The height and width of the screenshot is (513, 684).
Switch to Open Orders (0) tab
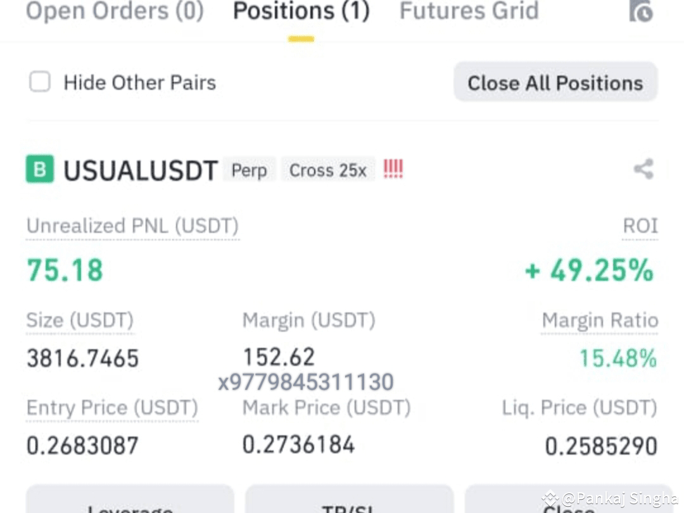115,11
